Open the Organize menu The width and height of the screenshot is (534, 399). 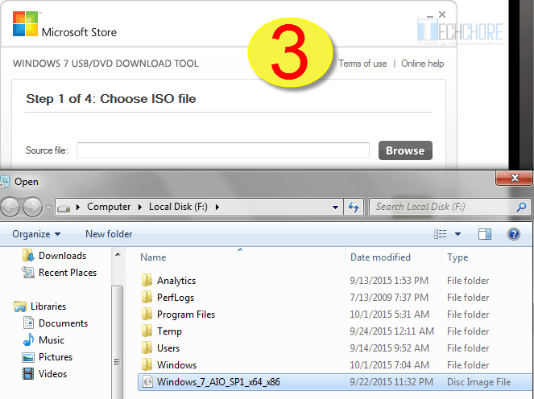36,234
